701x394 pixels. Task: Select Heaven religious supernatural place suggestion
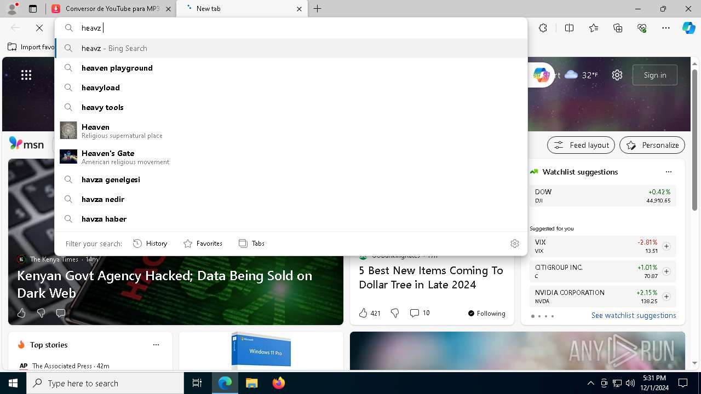[x=291, y=131]
